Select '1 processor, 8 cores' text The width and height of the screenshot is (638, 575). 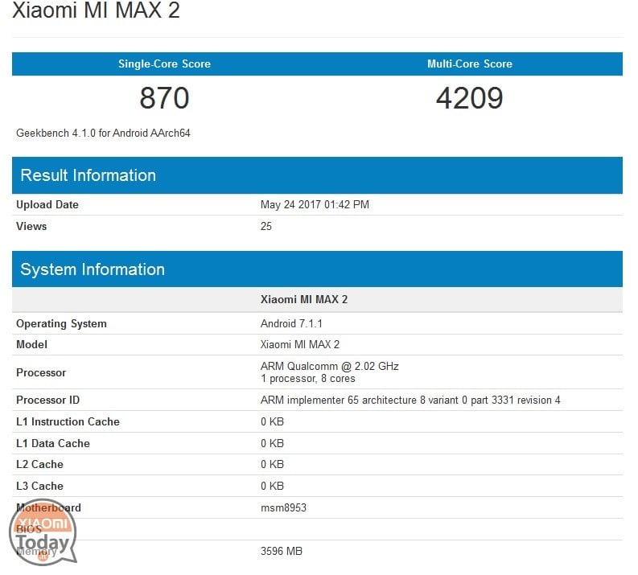308,379
